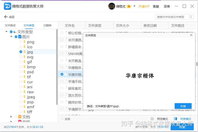
Task: Toggle the 全选 select-all checkbox
Action: [62, 119]
